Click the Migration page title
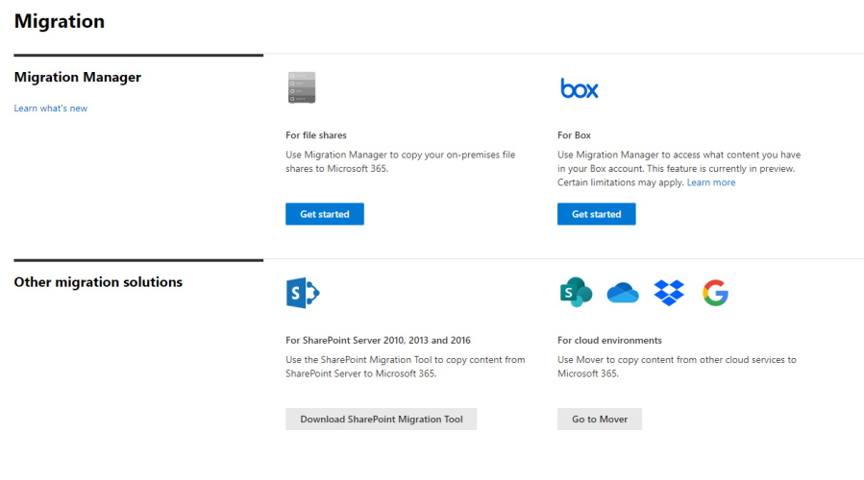Screen dimensions: 864x480 (60, 21)
